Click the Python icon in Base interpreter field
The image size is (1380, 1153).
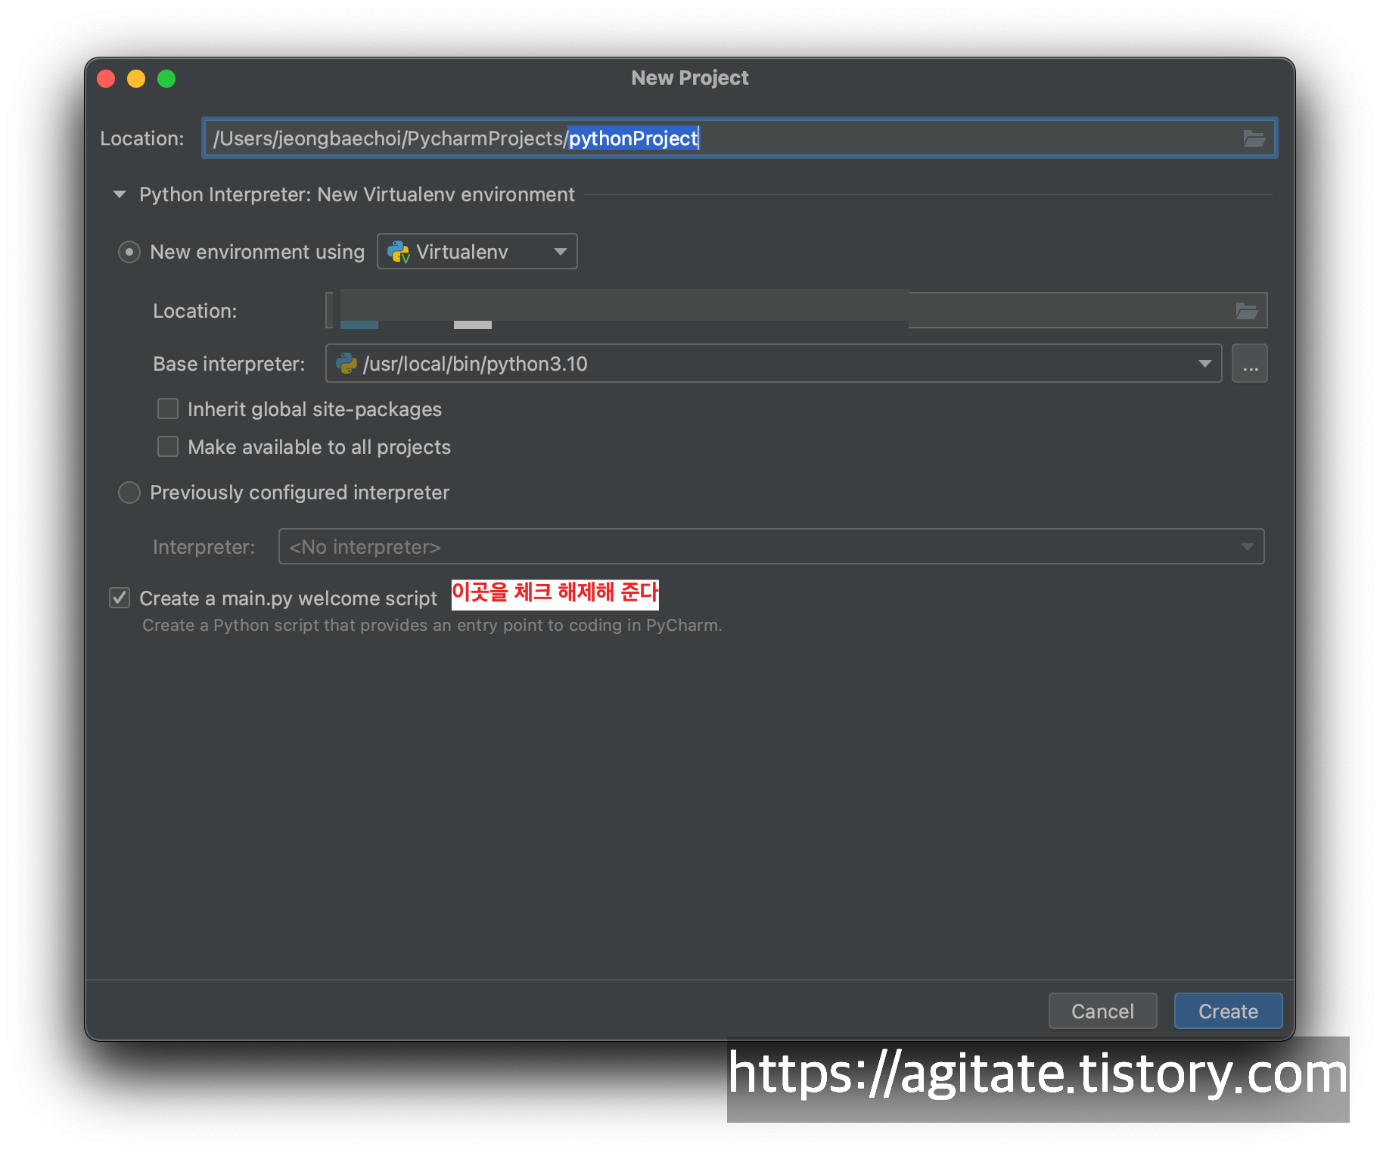point(347,364)
